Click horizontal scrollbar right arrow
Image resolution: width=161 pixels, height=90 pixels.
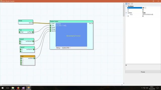[x=122, y=85]
